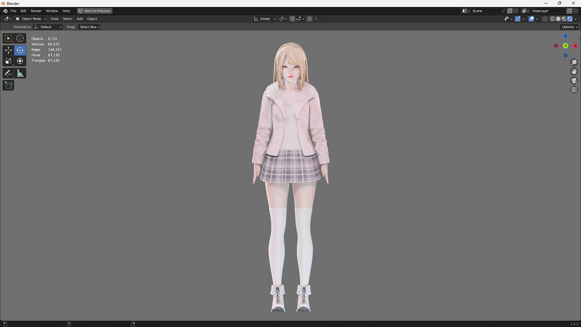Choose the Rotate tool
The height and width of the screenshot is (327, 581).
point(20,50)
